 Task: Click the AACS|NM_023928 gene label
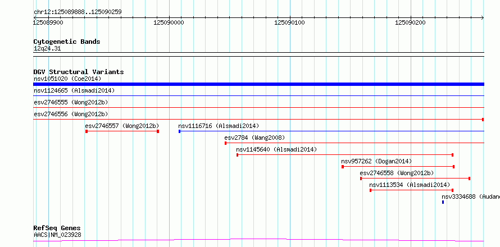[x=57, y=235]
